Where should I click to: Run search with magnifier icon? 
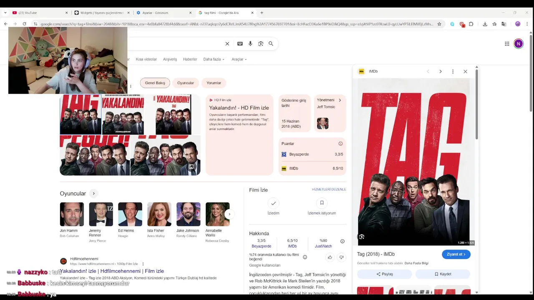click(x=271, y=44)
